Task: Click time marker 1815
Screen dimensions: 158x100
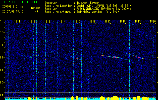Action: [77, 21]
